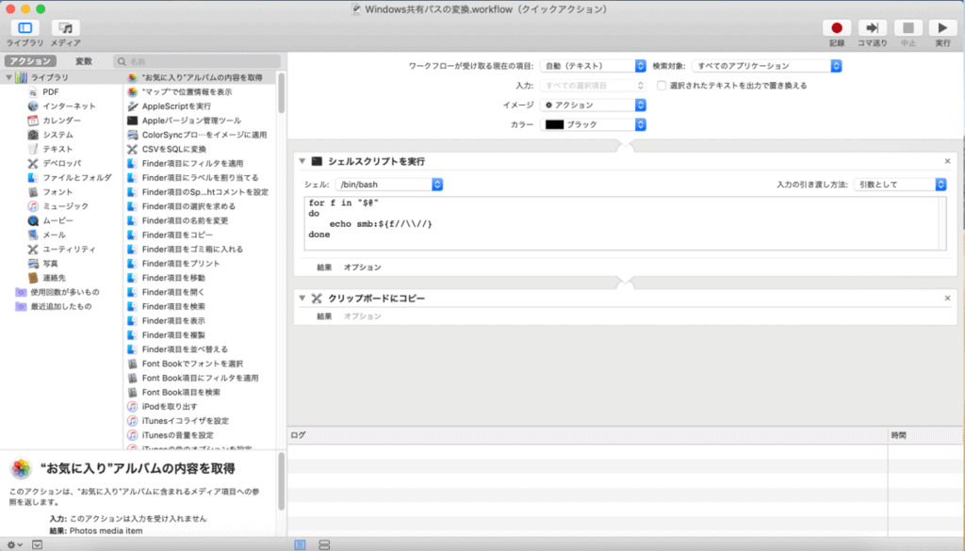Click the action name search field
This screenshot has width=965, height=551.
pyautogui.click(x=198, y=61)
